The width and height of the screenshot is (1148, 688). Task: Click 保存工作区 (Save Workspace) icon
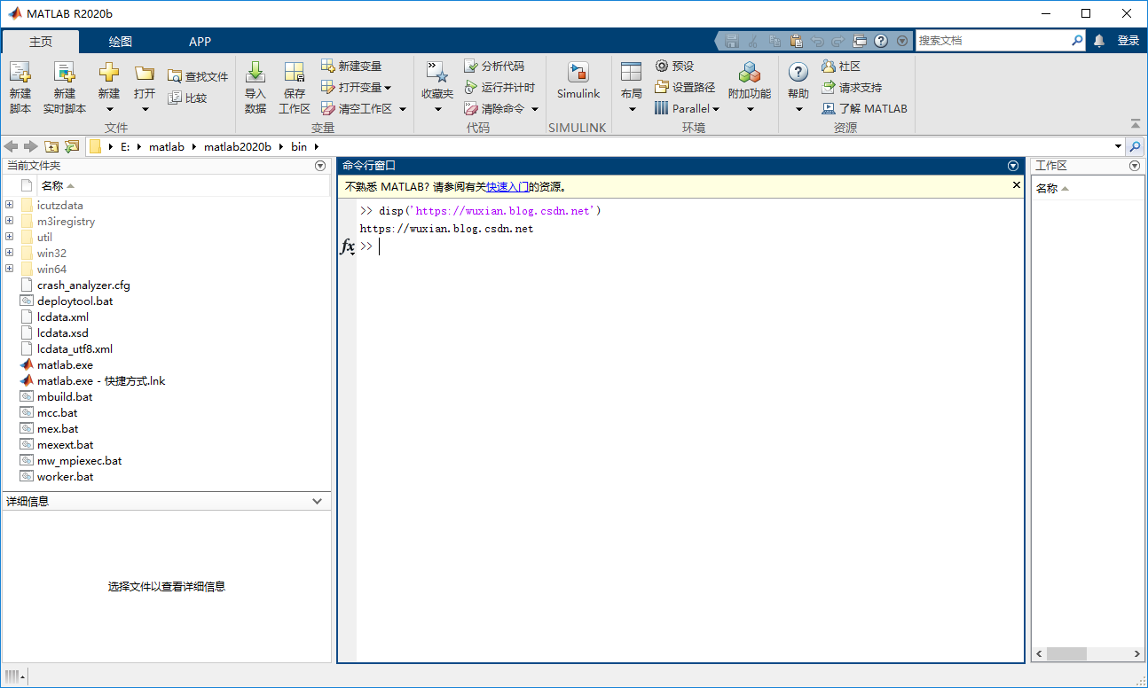coord(295,74)
